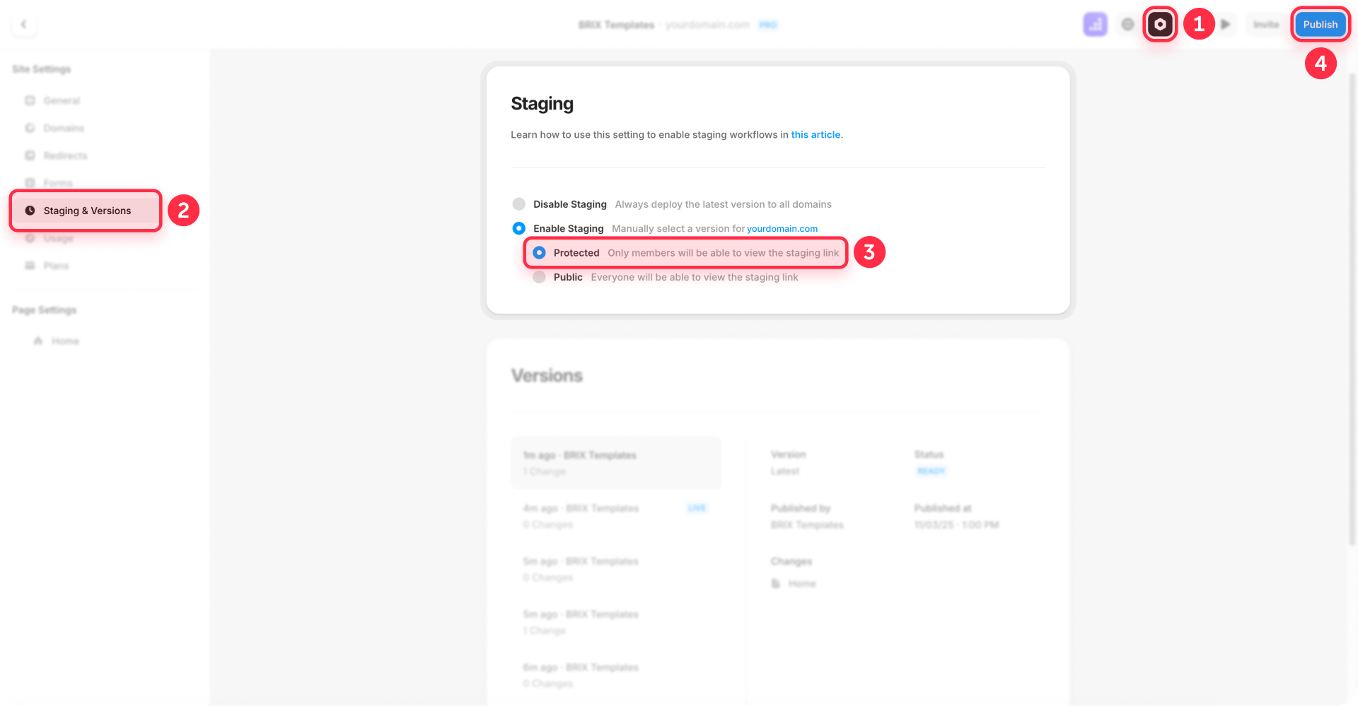
Task: Choose Disable Staging option
Action: 518,204
